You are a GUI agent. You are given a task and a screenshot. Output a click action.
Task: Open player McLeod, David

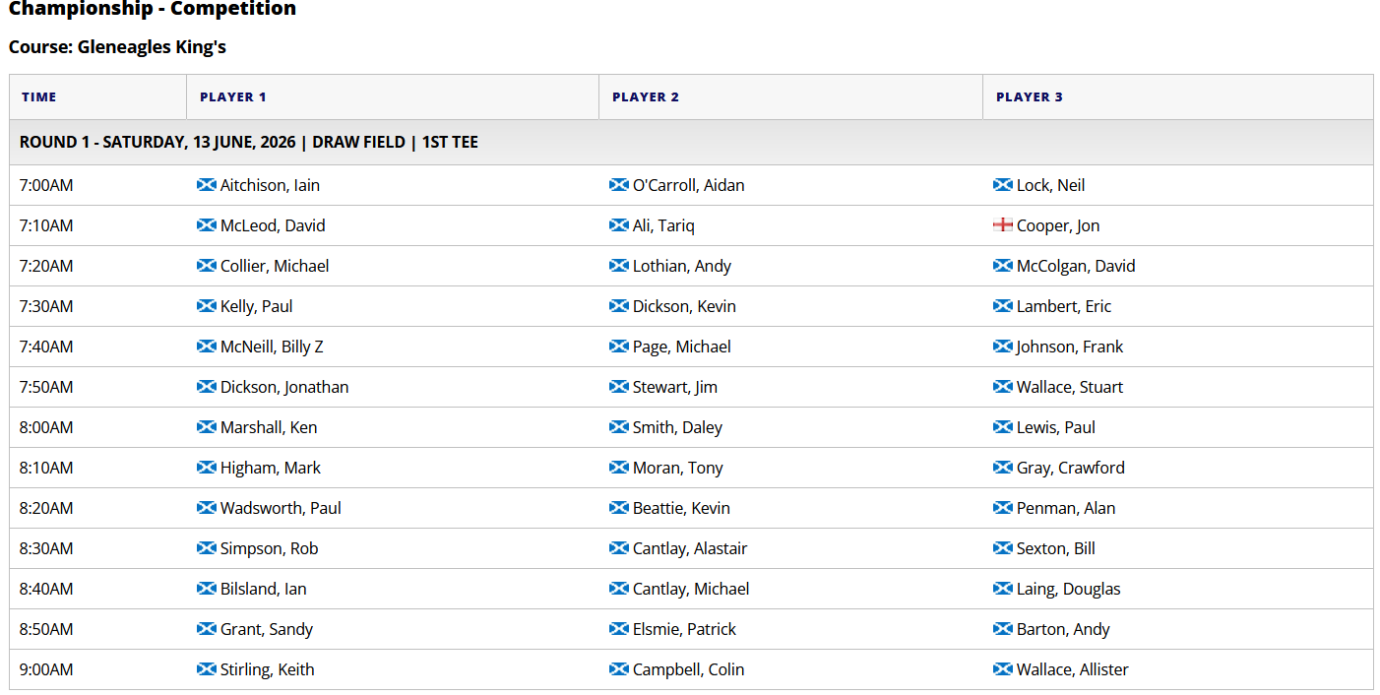click(273, 225)
